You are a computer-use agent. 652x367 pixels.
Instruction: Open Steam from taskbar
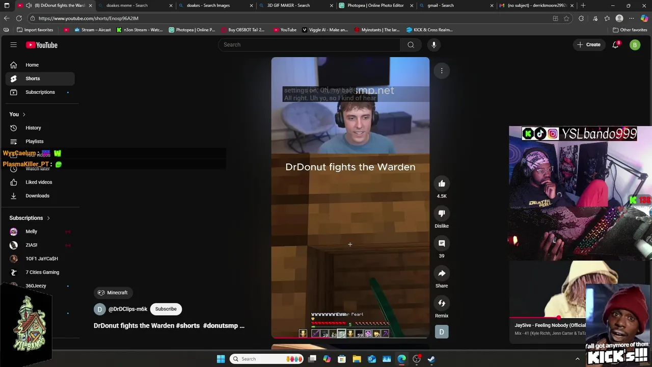point(431,359)
